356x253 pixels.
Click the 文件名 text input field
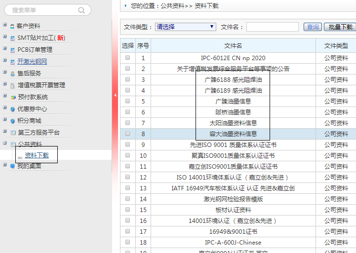[x=272, y=27]
